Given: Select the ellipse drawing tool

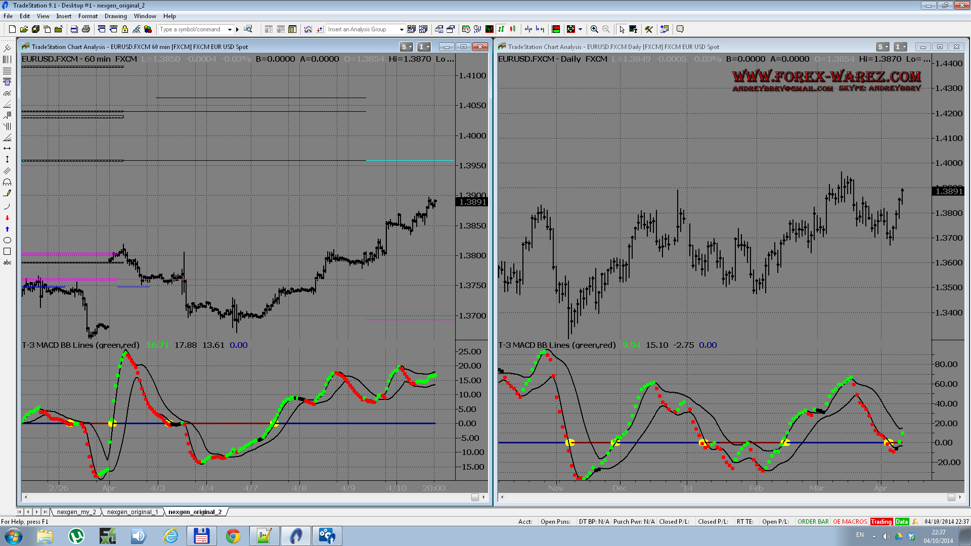Looking at the screenshot, I should pyautogui.click(x=7, y=240).
